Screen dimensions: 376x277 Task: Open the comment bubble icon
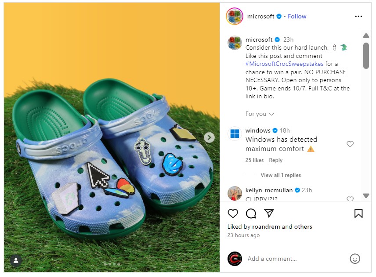point(251,213)
